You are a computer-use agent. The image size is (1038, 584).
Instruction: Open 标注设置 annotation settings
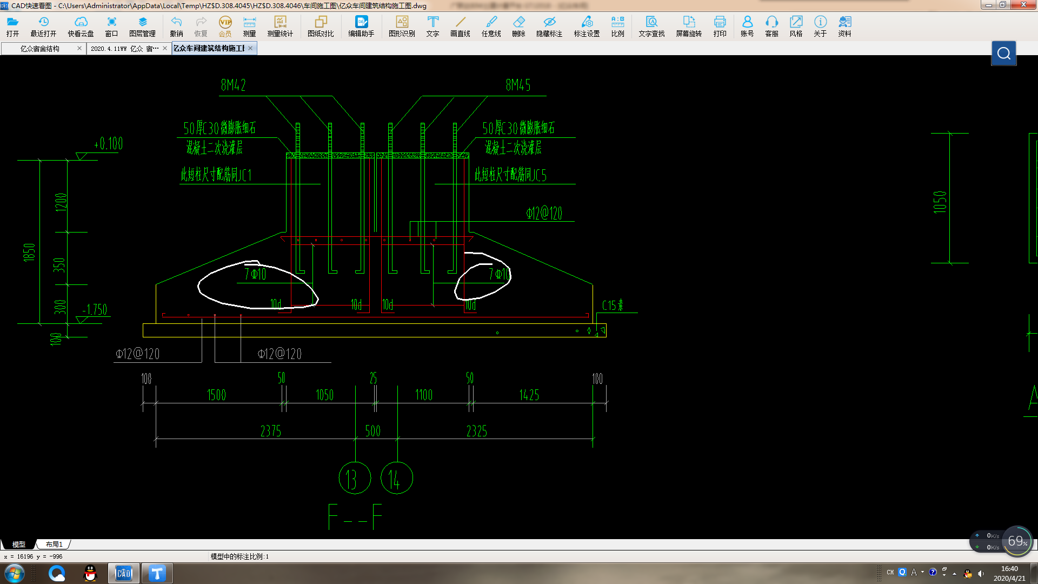pos(587,26)
